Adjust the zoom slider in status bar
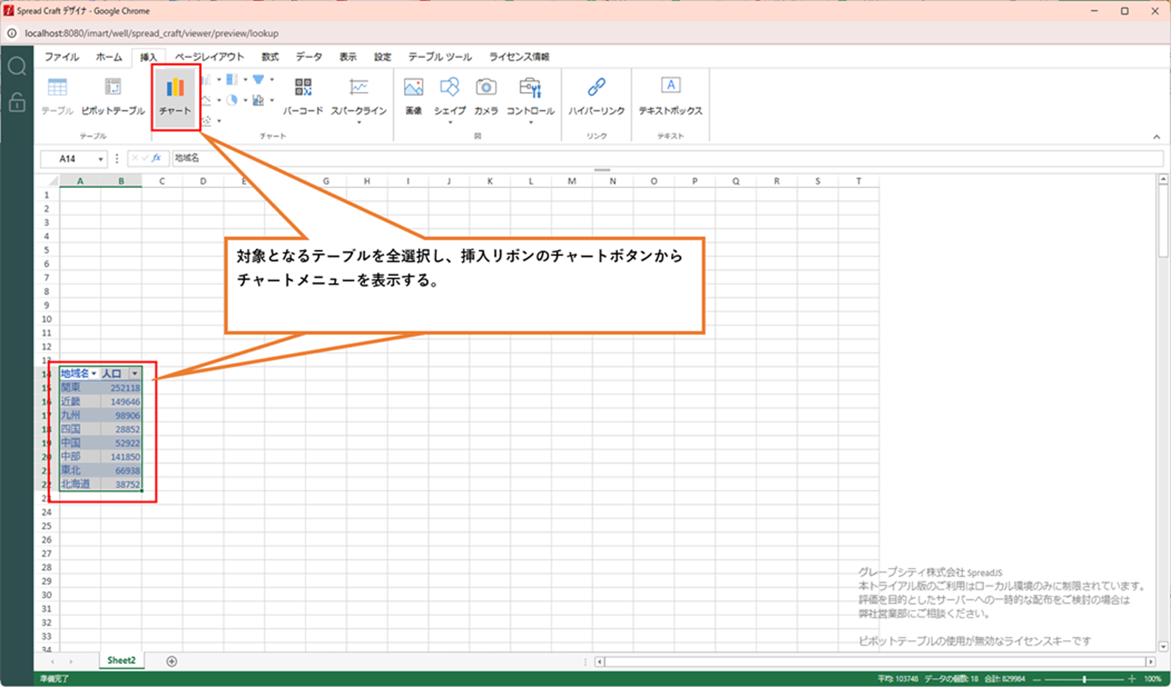1171x687 pixels. [1085, 679]
